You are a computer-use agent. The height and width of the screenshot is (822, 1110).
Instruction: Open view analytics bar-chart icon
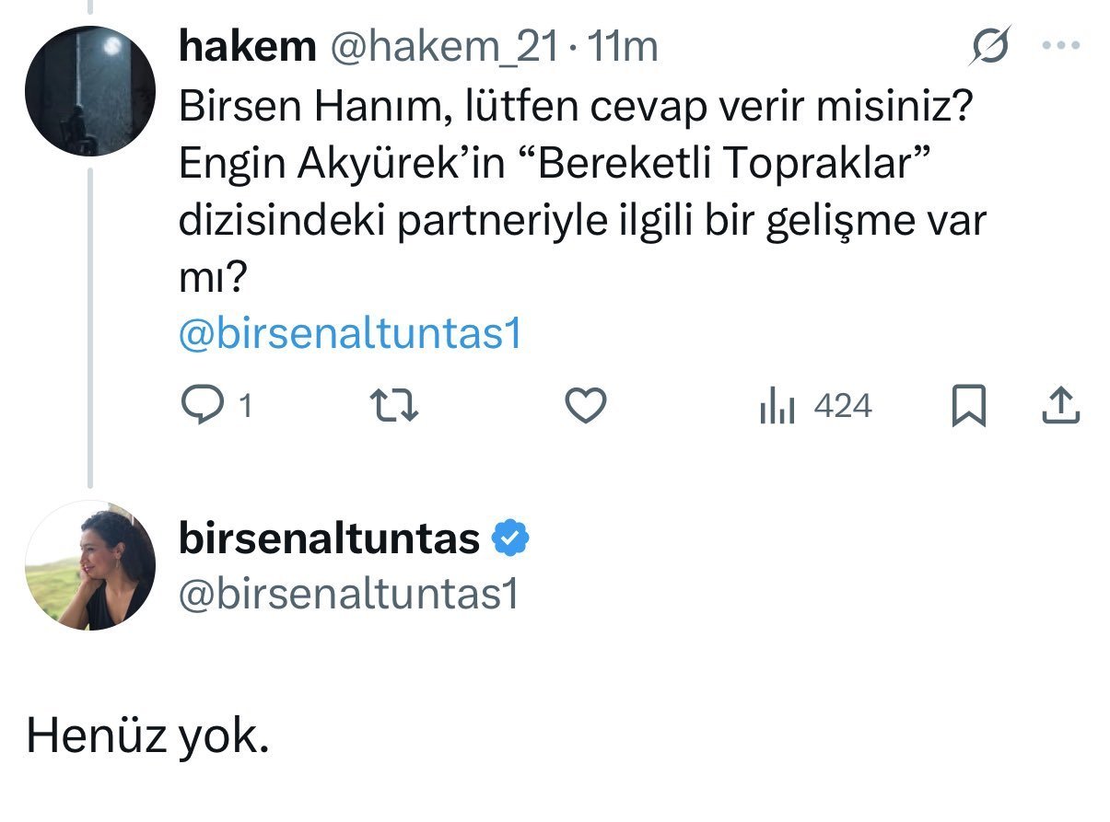click(777, 406)
